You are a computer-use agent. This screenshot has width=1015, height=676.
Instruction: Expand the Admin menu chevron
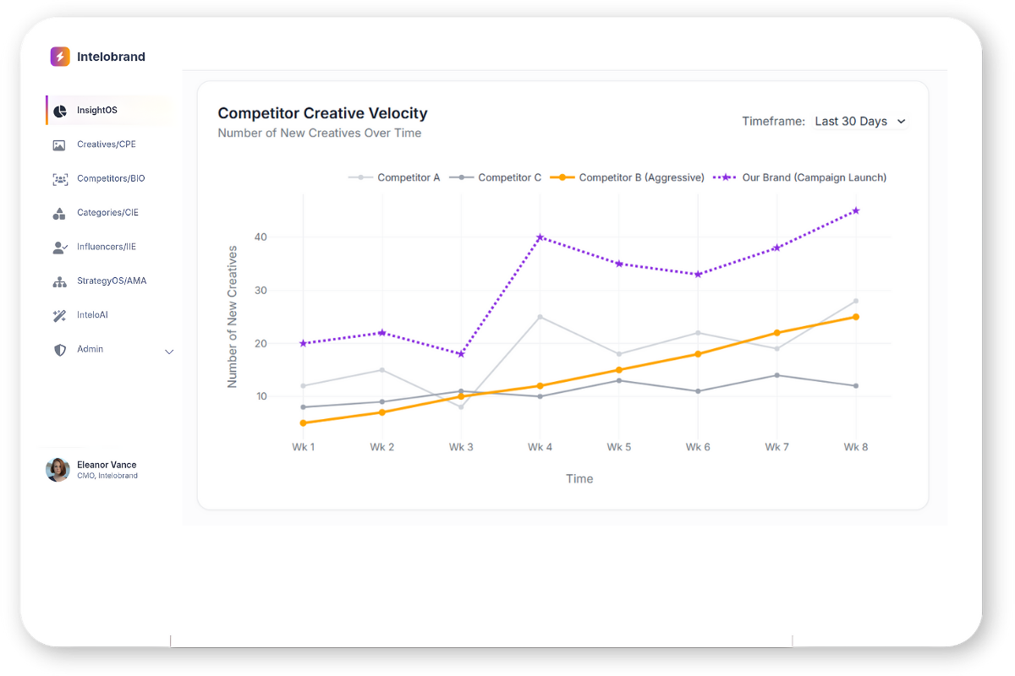tap(169, 352)
